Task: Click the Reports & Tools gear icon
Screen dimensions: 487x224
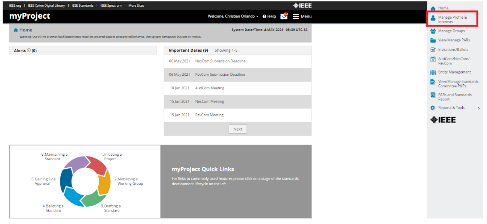Action: point(433,108)
